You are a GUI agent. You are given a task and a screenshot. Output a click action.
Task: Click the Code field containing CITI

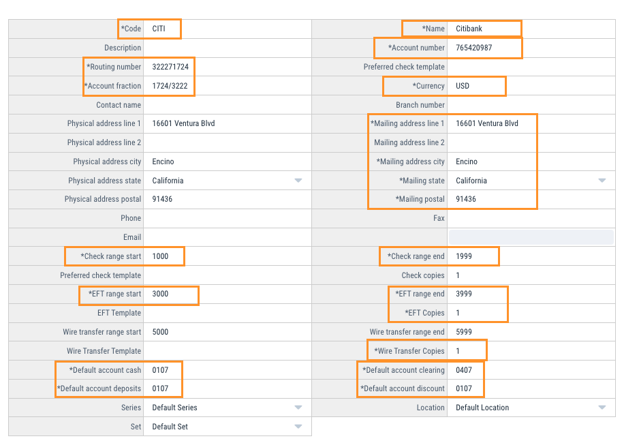[x=162, y=29]
